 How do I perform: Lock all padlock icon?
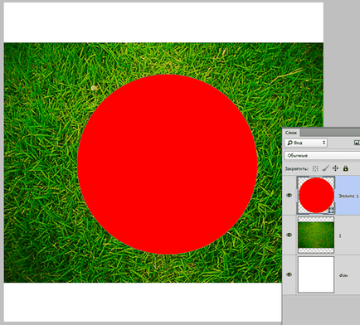[x=345, y=168]
